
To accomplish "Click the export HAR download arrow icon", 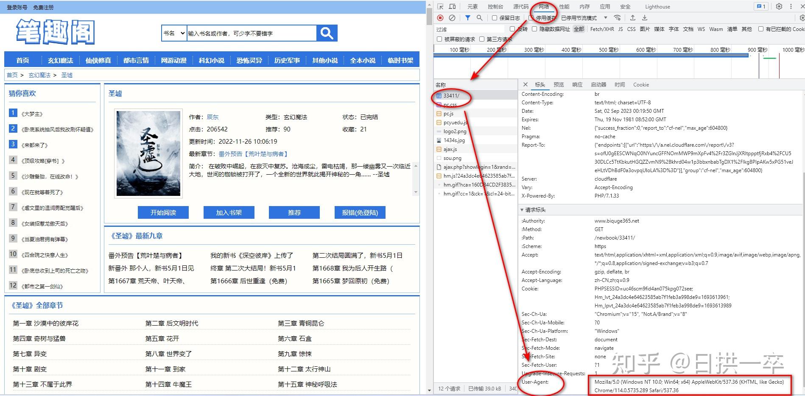I will [644, 18].
